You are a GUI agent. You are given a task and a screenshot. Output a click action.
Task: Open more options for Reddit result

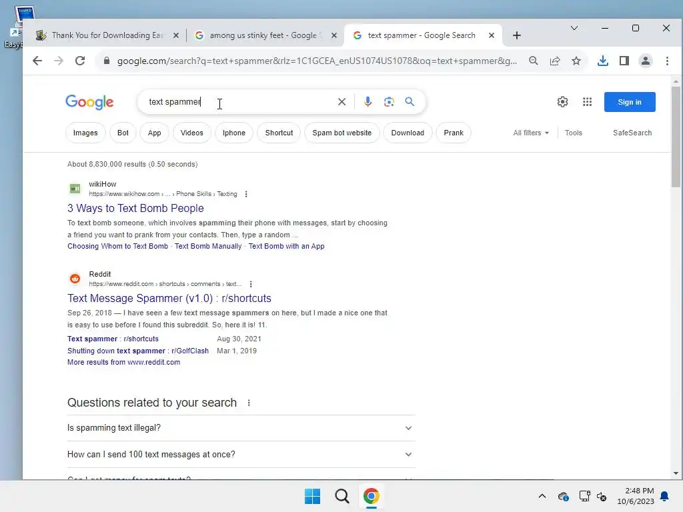pos(251,284)
